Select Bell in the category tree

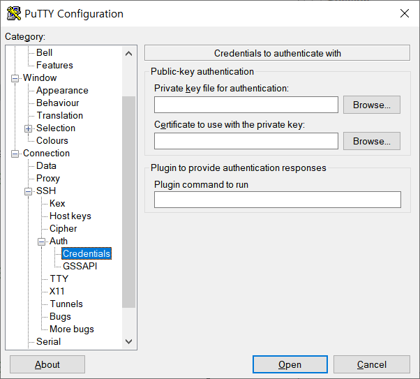click(x=44, y=52)
